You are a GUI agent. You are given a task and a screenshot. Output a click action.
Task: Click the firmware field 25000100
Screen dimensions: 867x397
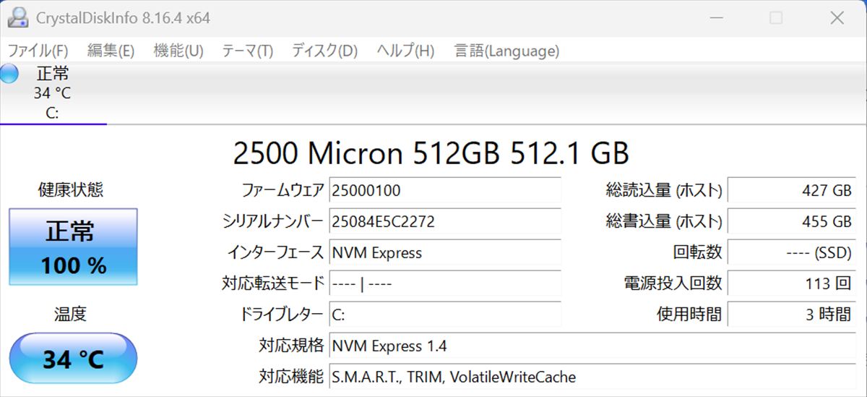[445, 190]
